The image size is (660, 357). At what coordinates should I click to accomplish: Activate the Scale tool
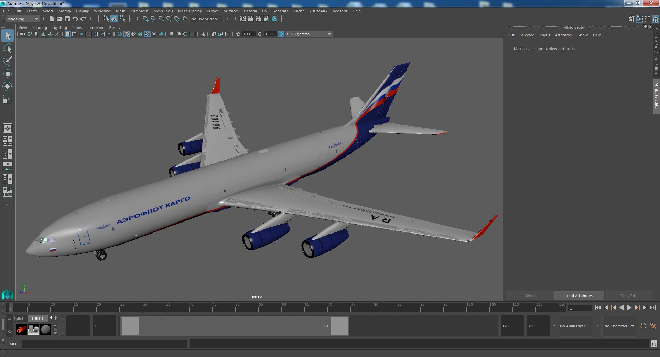coord(8,99)
